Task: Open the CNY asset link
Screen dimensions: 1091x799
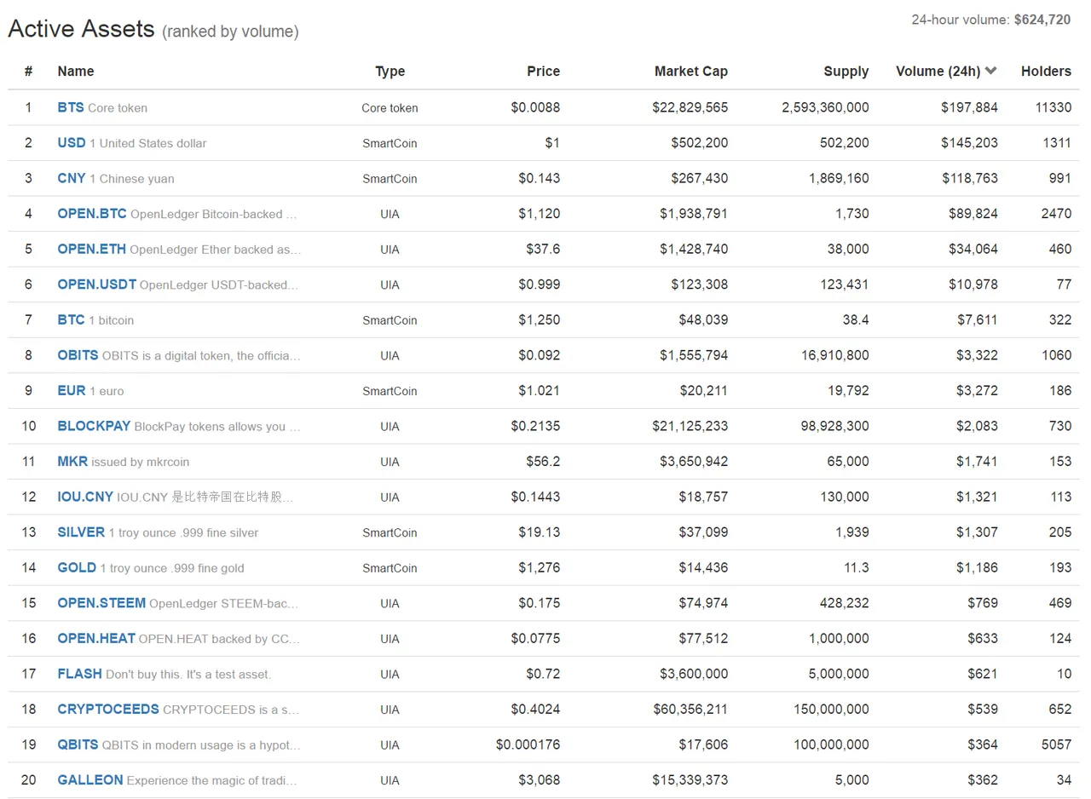Action: point(72,178)
